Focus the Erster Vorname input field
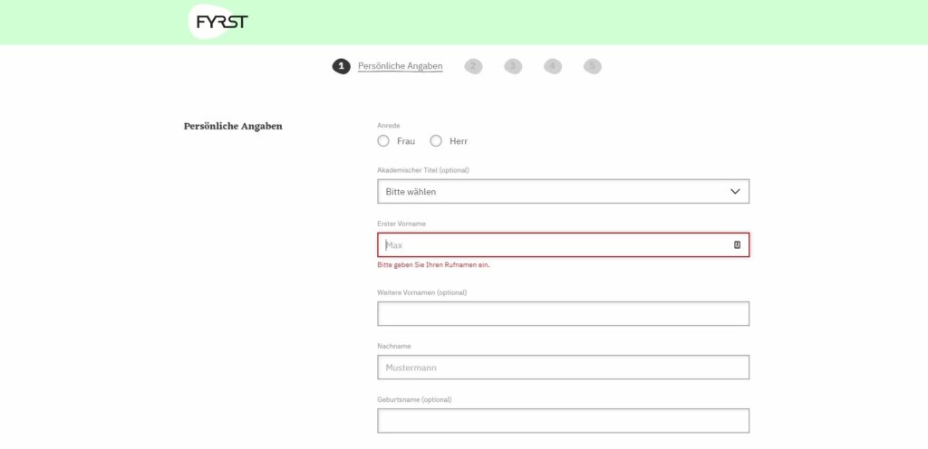This screenshot has width=928, height=449. 564,244
